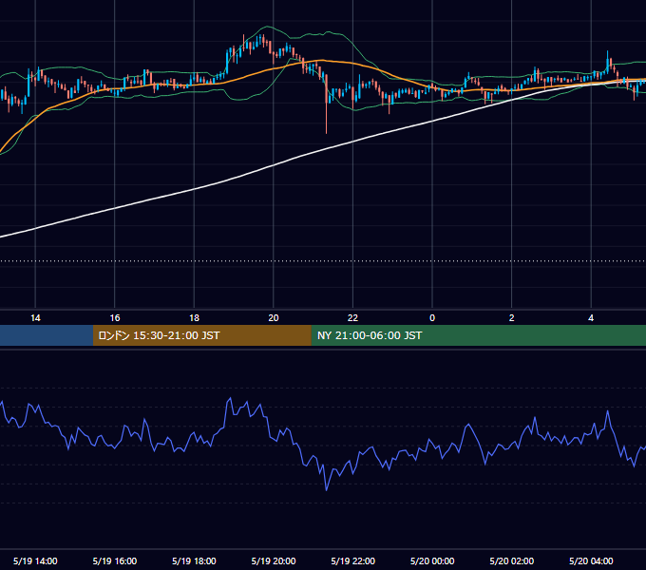Select the London 15:30-21:00 JST session bar

click(x=201, y=335)
